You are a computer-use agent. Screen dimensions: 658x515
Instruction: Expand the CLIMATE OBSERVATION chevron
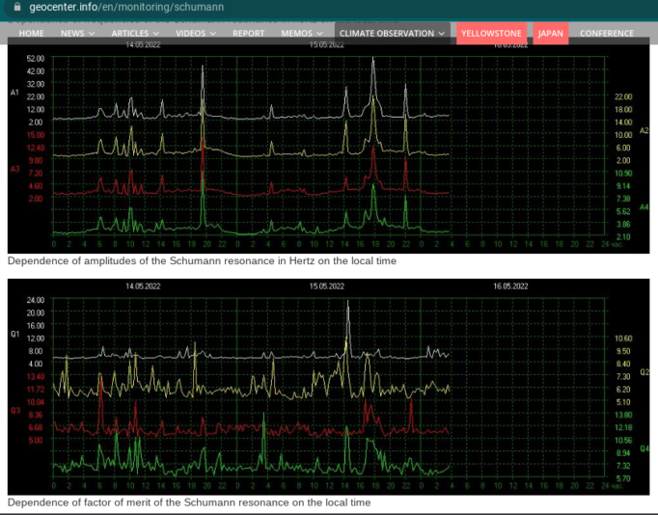tap(442, 34)
